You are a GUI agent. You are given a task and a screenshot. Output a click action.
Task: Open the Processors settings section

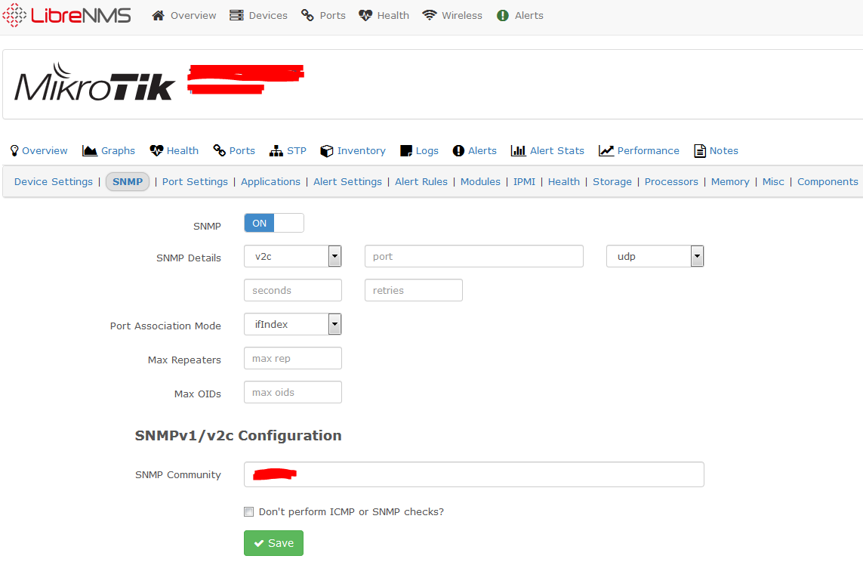point(671,181)
